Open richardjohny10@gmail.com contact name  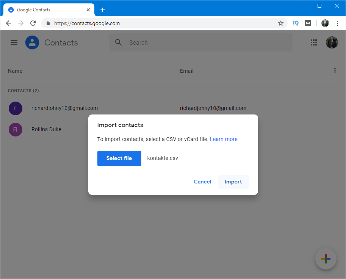pyautogui.click(x=64, y=108)
